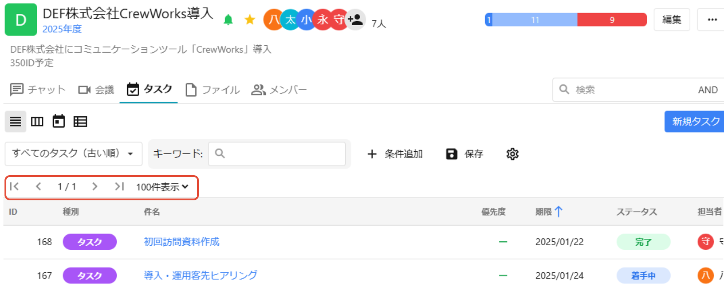Click the red 永 member avatar
The image size is (724, 287).
pos(322,20)
